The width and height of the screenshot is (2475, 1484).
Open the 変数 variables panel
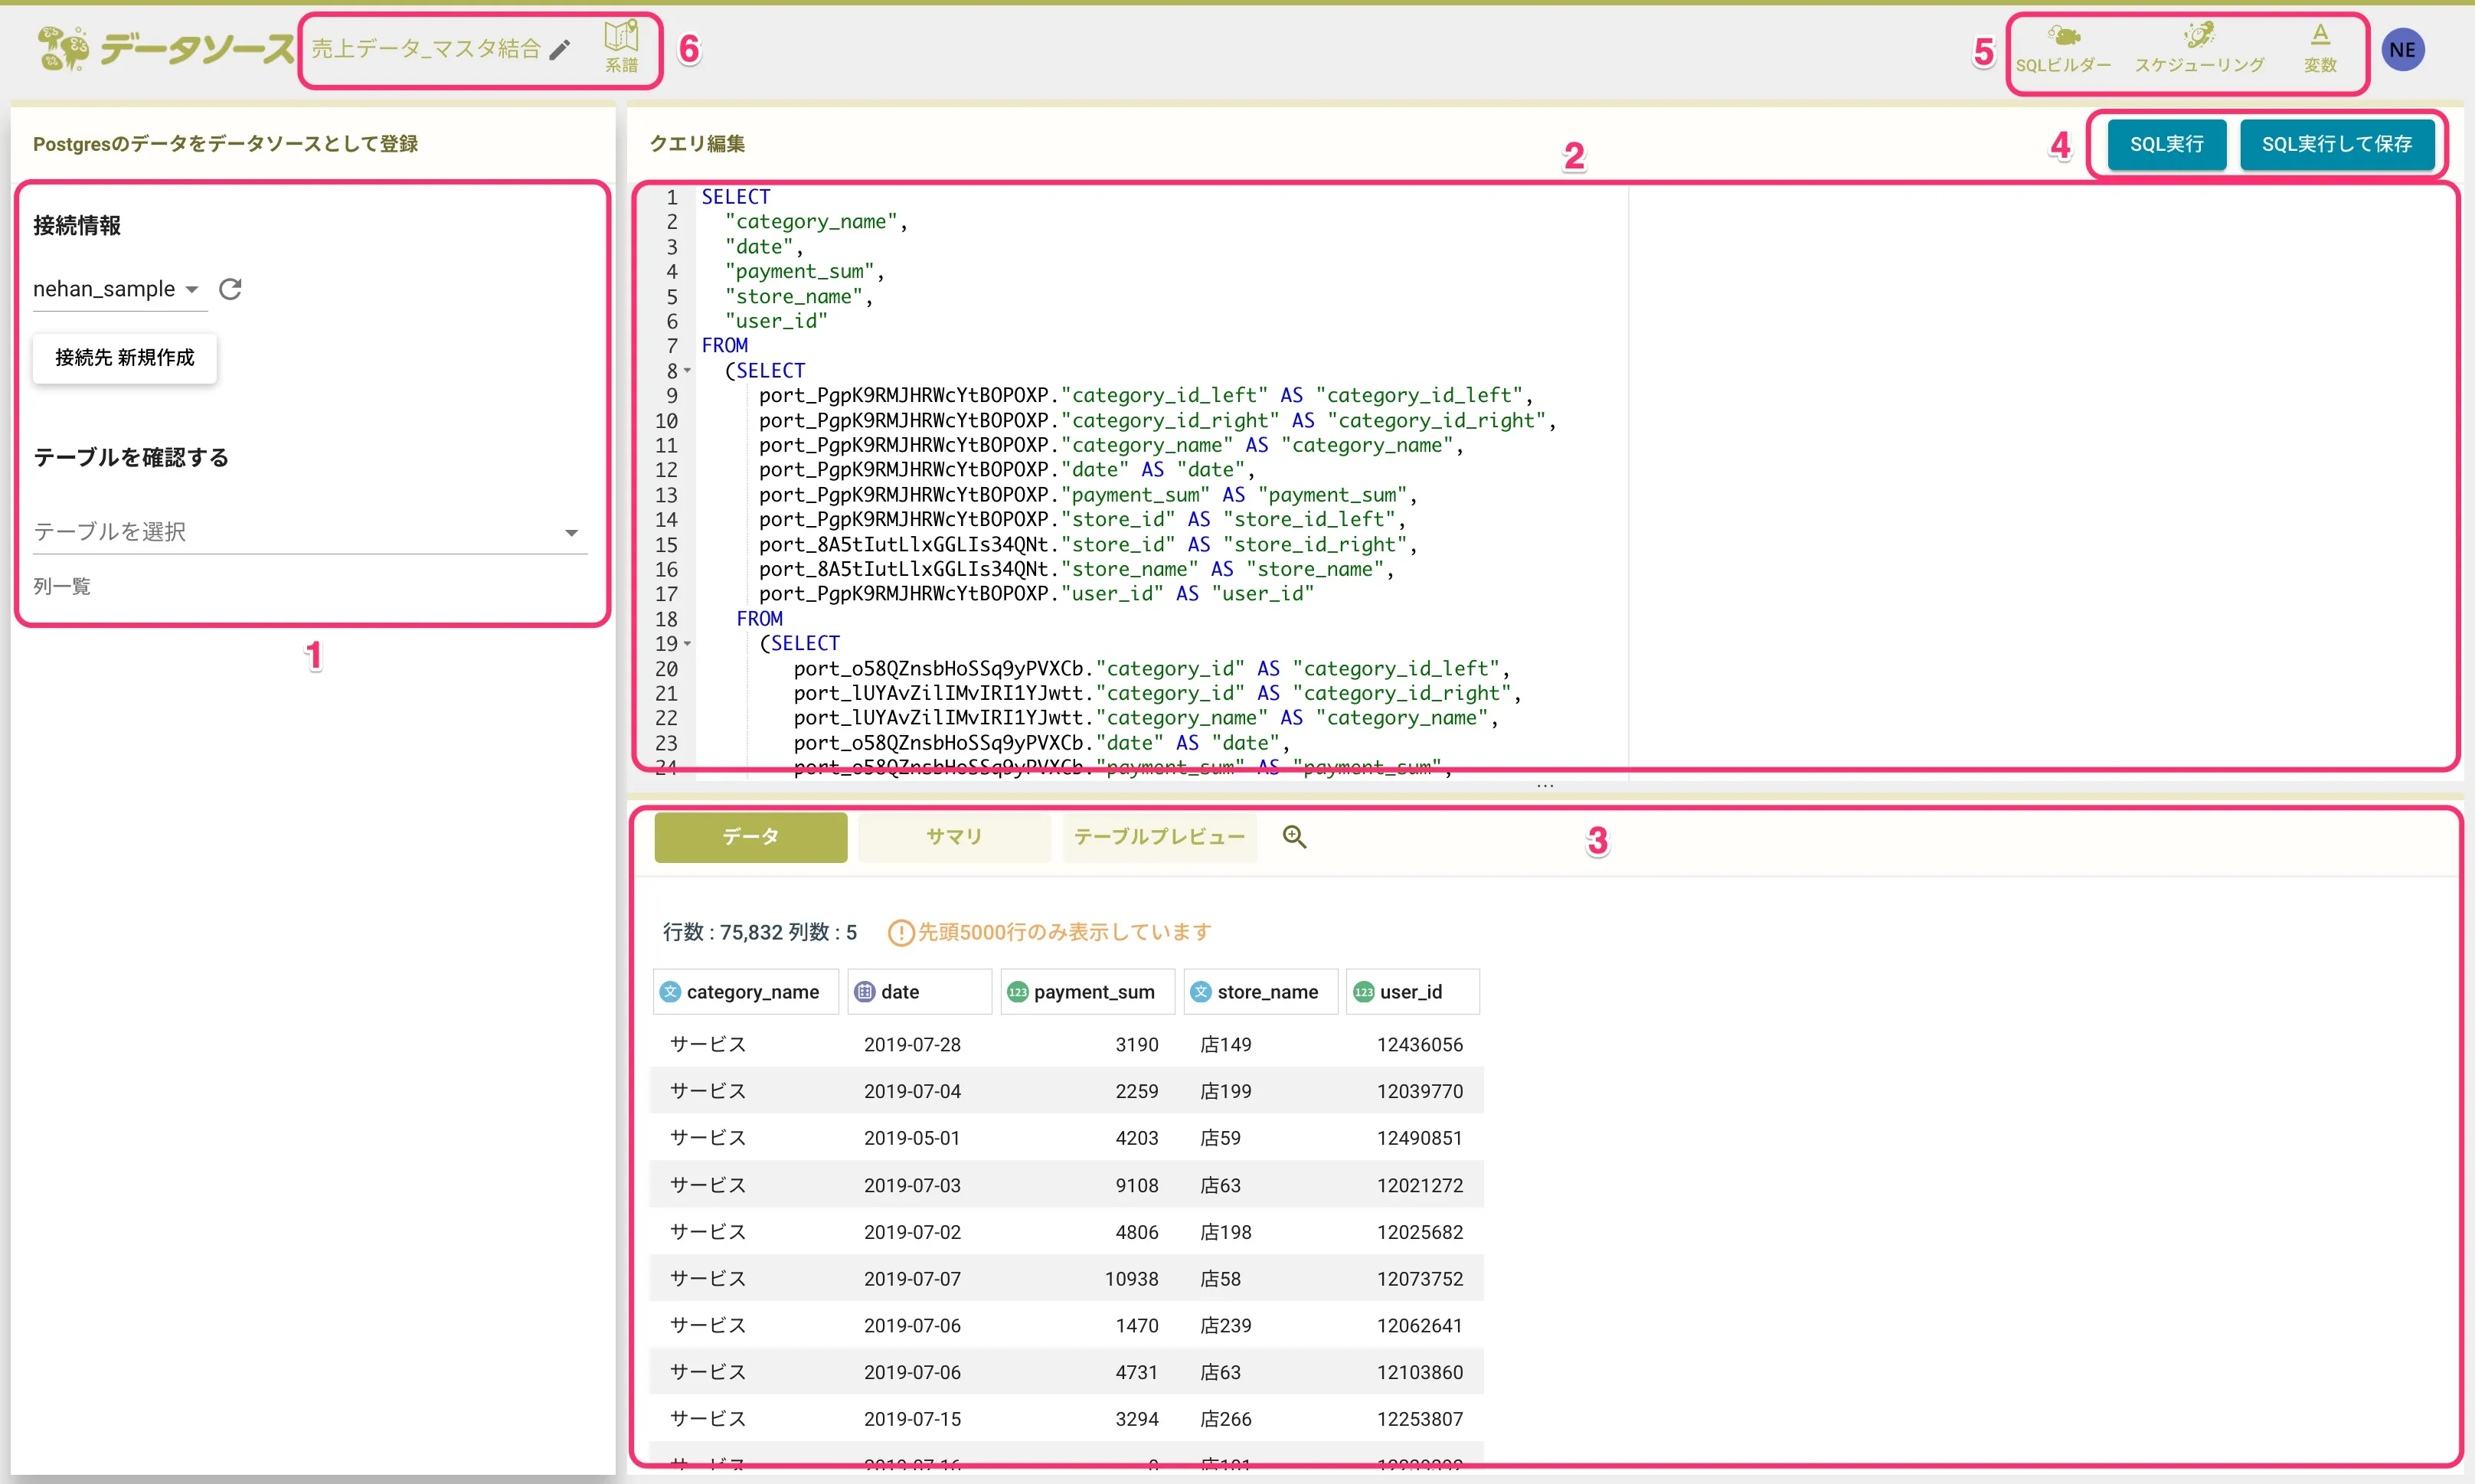click(x=2320, y=50)
